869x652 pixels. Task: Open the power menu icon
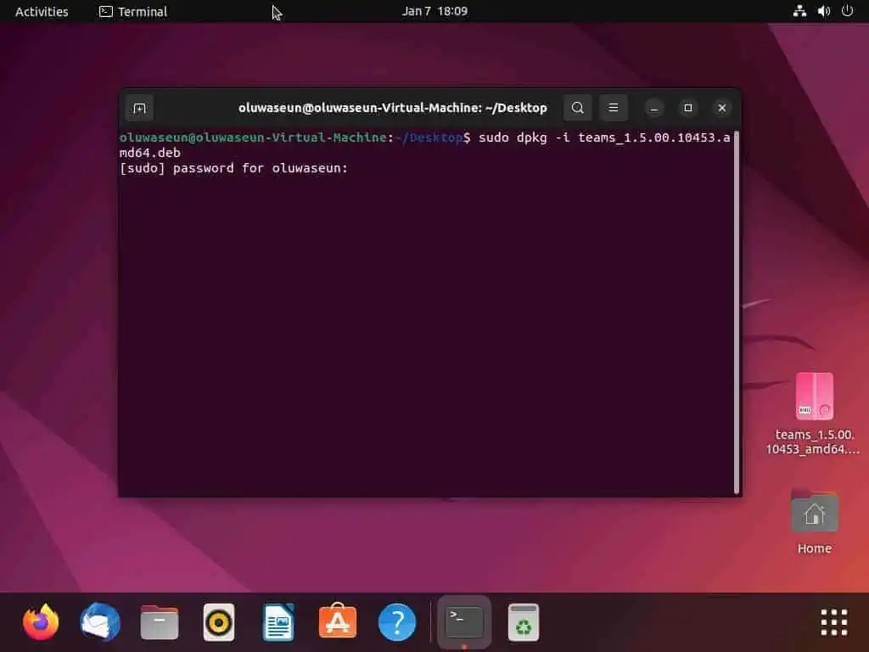(x=846, y=11)
